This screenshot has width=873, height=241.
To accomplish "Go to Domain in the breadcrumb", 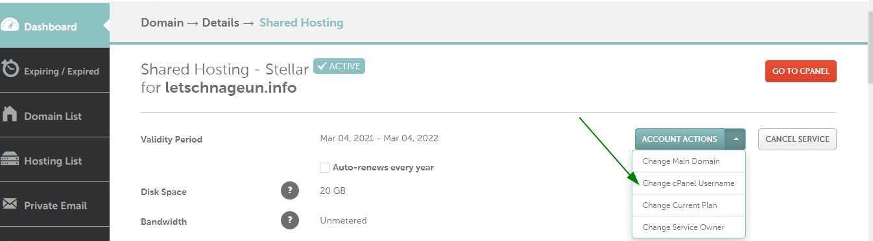I will [x=162, y=23].
